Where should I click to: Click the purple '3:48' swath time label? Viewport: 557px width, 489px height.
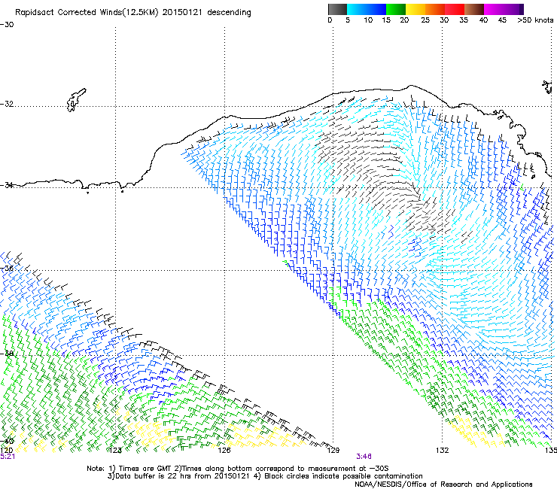pos(364,457)
